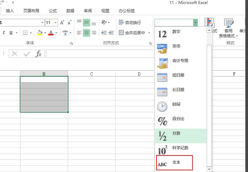Open font group dialog launcher
248x172 pixels.
coord(72,43)
